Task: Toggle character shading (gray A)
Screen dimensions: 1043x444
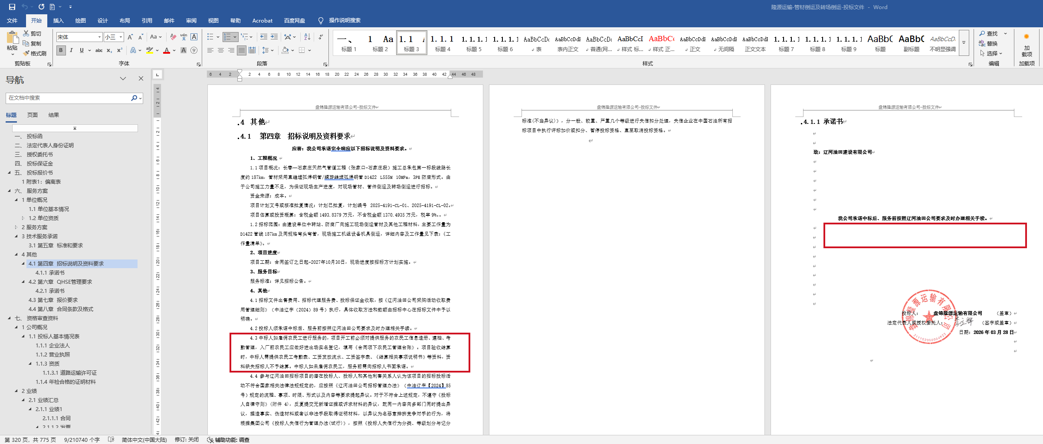Action: [x=184, y=50]
